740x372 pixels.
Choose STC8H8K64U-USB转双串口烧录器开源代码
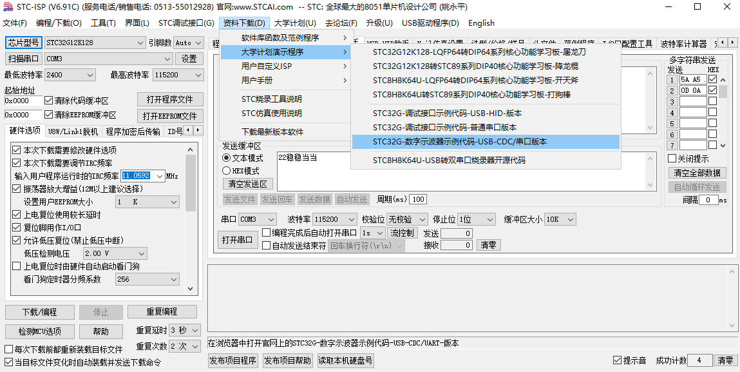pos(486,161)
